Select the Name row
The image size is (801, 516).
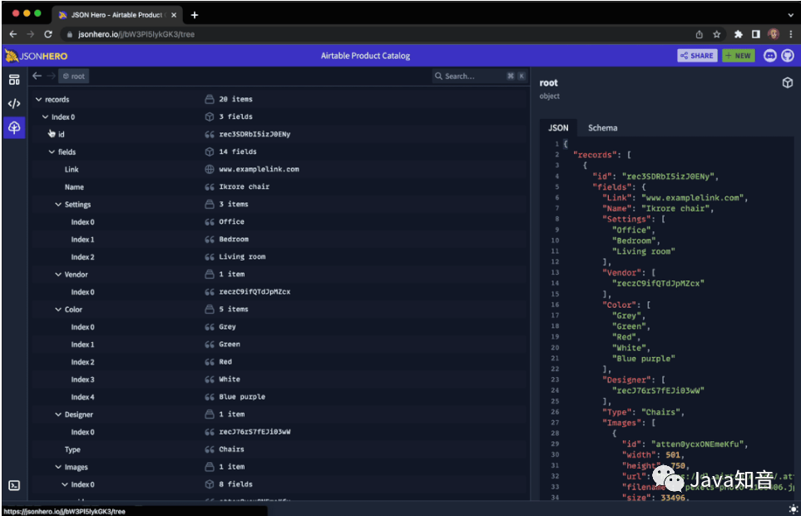point(279,187)
